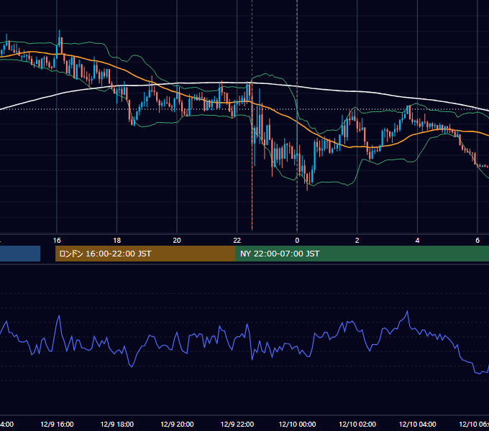Image resolution: width=489 pixels, height=431 pixels.
Task: Click the 12/9 22:00 date label
Action: (237, 424)
